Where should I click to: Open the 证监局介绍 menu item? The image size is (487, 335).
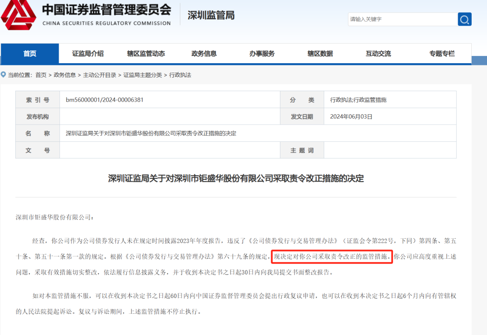click(88, 53)
